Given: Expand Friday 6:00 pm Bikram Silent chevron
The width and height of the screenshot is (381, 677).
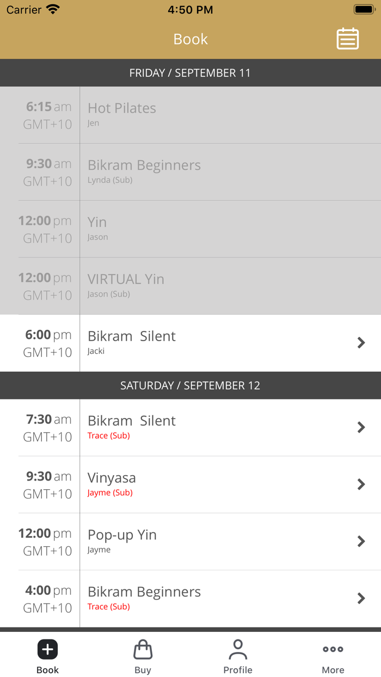Looking at the screenshot, I should (x=361, y=342).
